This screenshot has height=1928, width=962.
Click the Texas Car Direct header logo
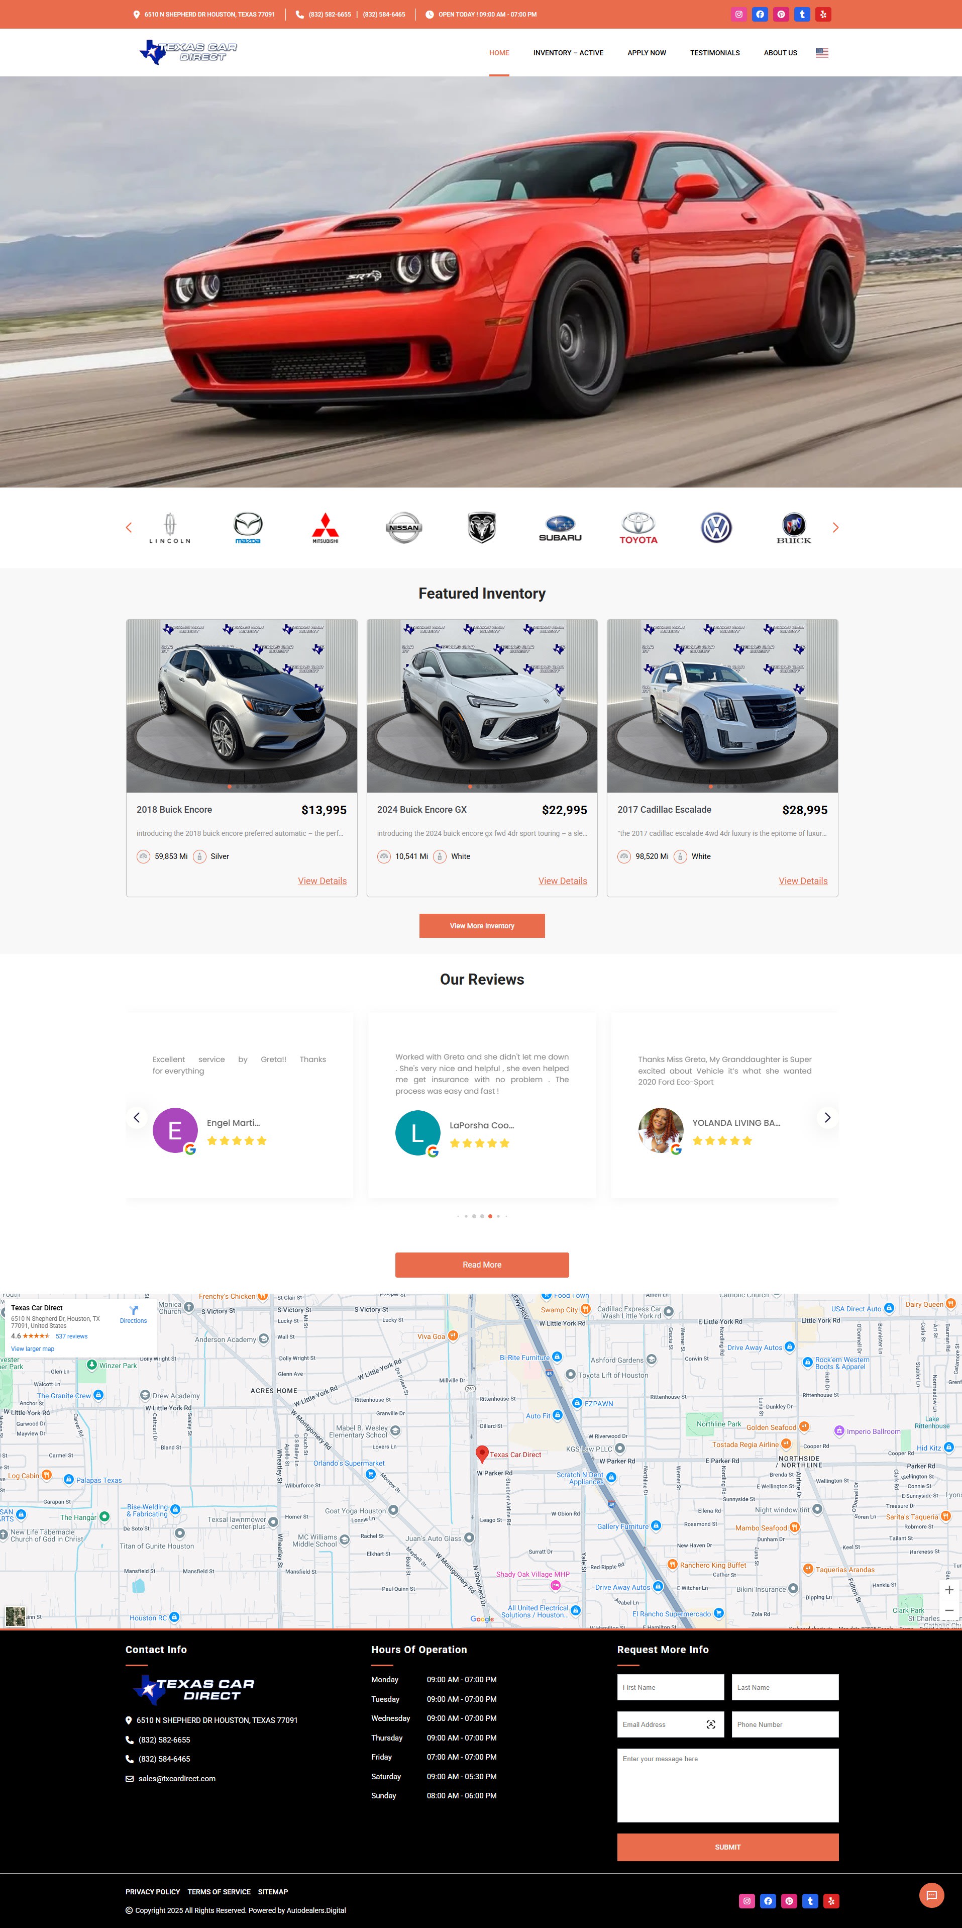(x=188, y=52)
